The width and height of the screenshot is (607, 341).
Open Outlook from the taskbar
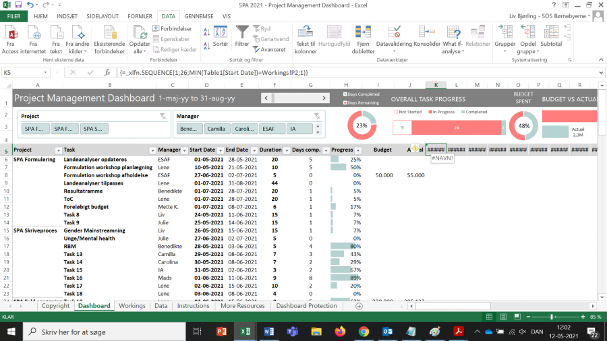(387, 332)
